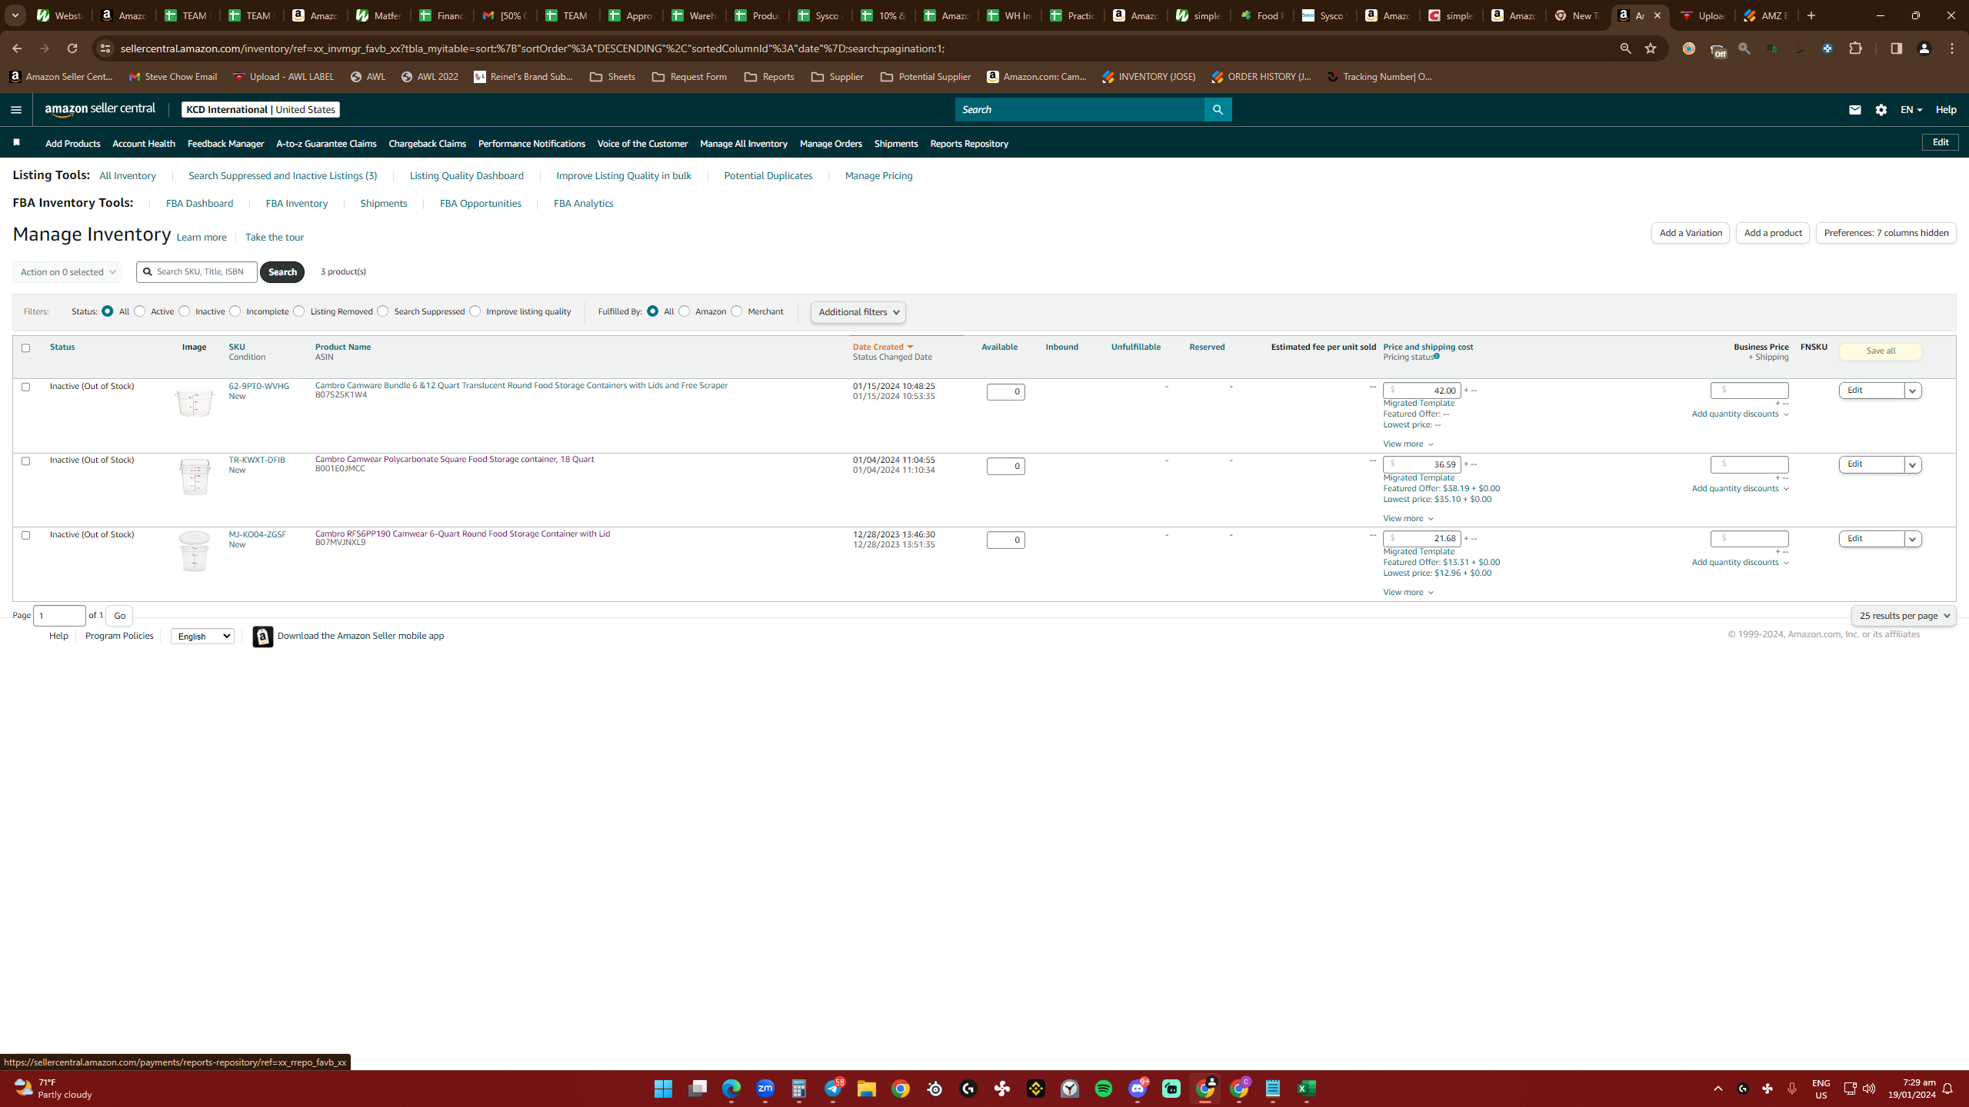1969x1107 pixels.
Task: Open the messages envelope icon
Action: click(x=1854, y=110)
